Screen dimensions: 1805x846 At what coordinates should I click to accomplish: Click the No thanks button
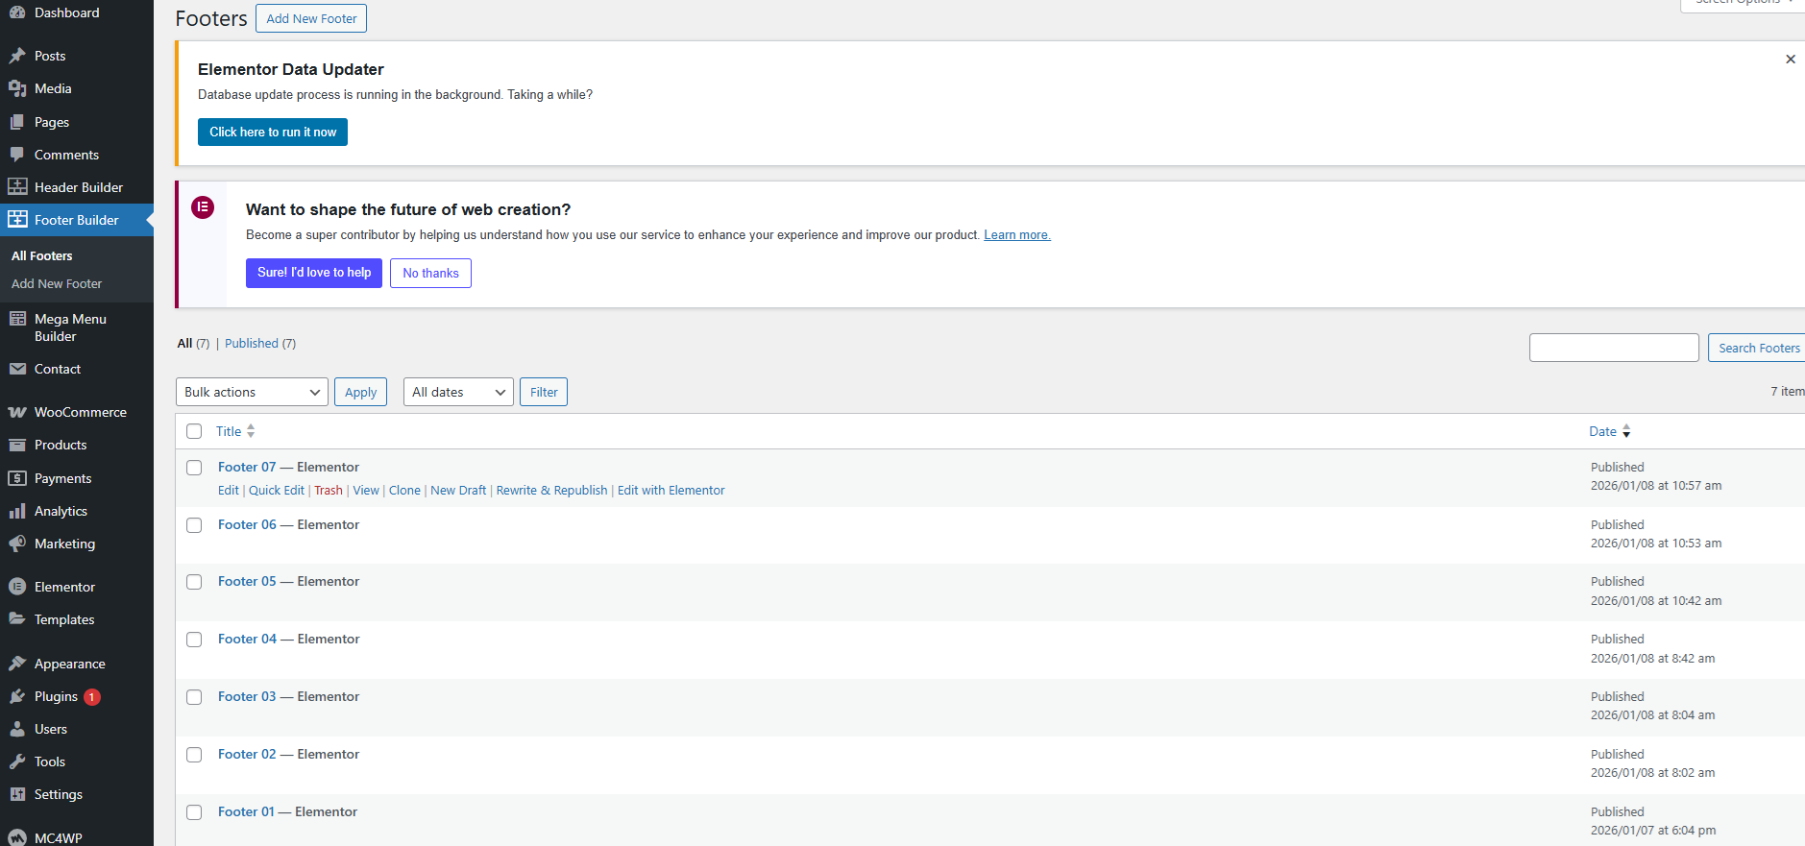pos(430,273)
